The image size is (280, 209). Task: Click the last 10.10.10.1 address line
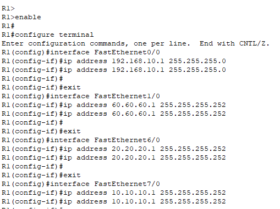[x=114, y=201]
